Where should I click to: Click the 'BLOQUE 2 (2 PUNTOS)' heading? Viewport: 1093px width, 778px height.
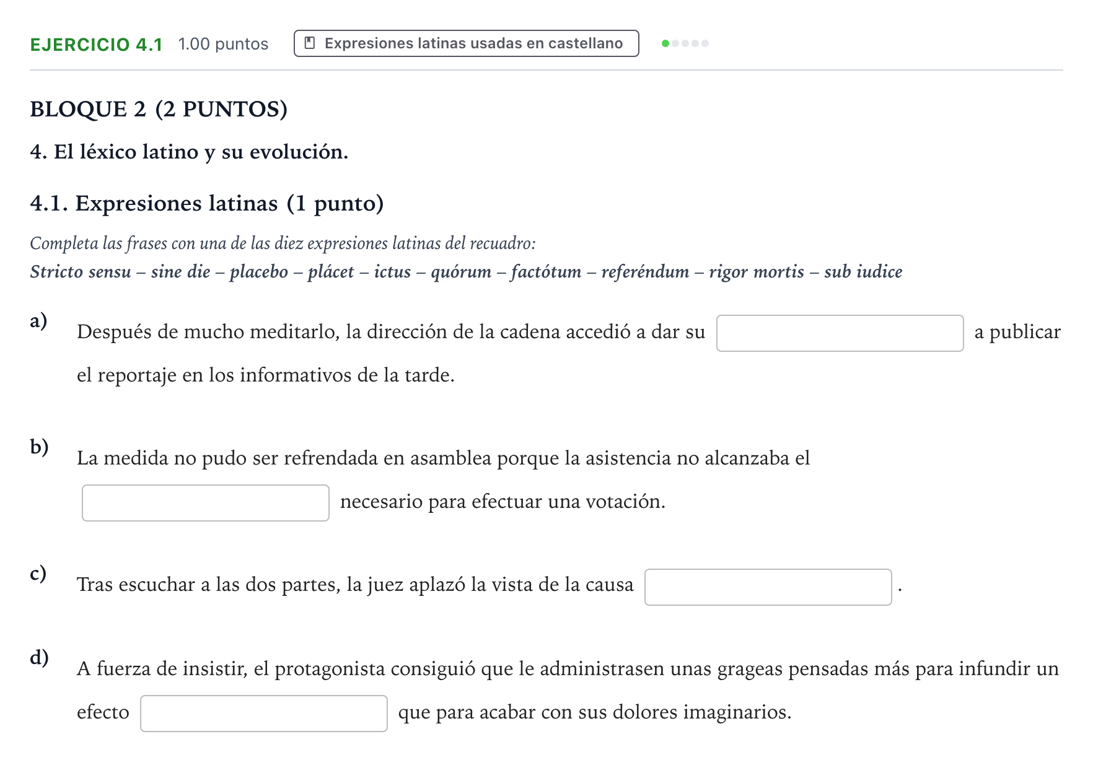[x=159, y=109]
